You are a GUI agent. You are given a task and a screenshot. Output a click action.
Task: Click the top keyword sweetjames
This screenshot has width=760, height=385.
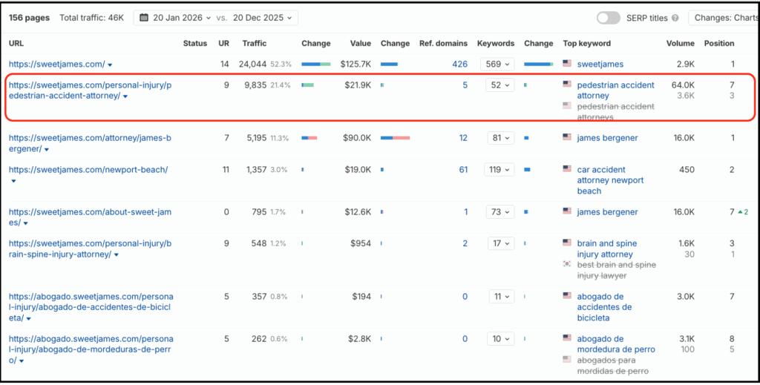coord(600,64)
